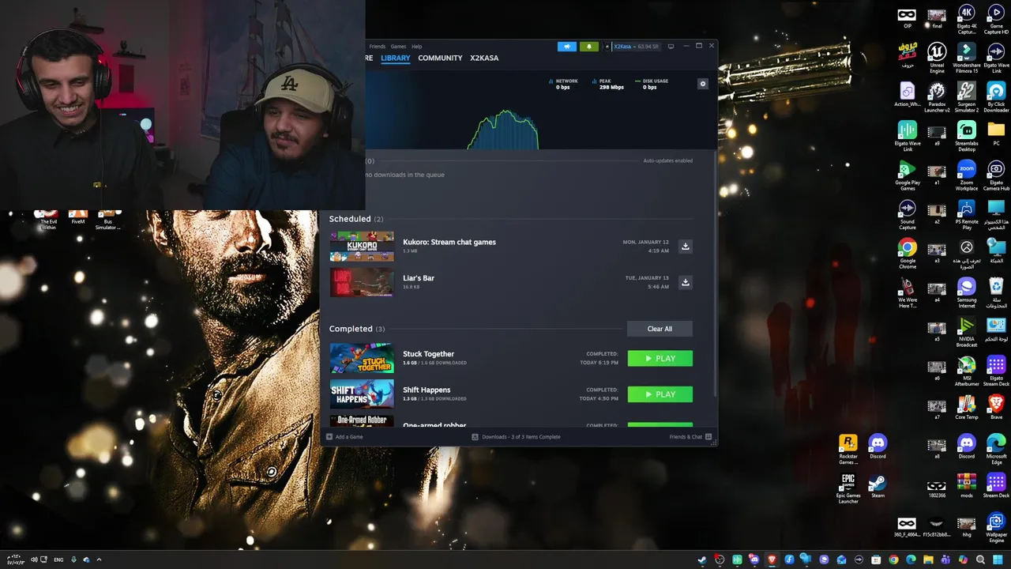Open X2KASA profile tab in Steam
This screenshot has height=569, width=1011.
[x=484, y=58]
